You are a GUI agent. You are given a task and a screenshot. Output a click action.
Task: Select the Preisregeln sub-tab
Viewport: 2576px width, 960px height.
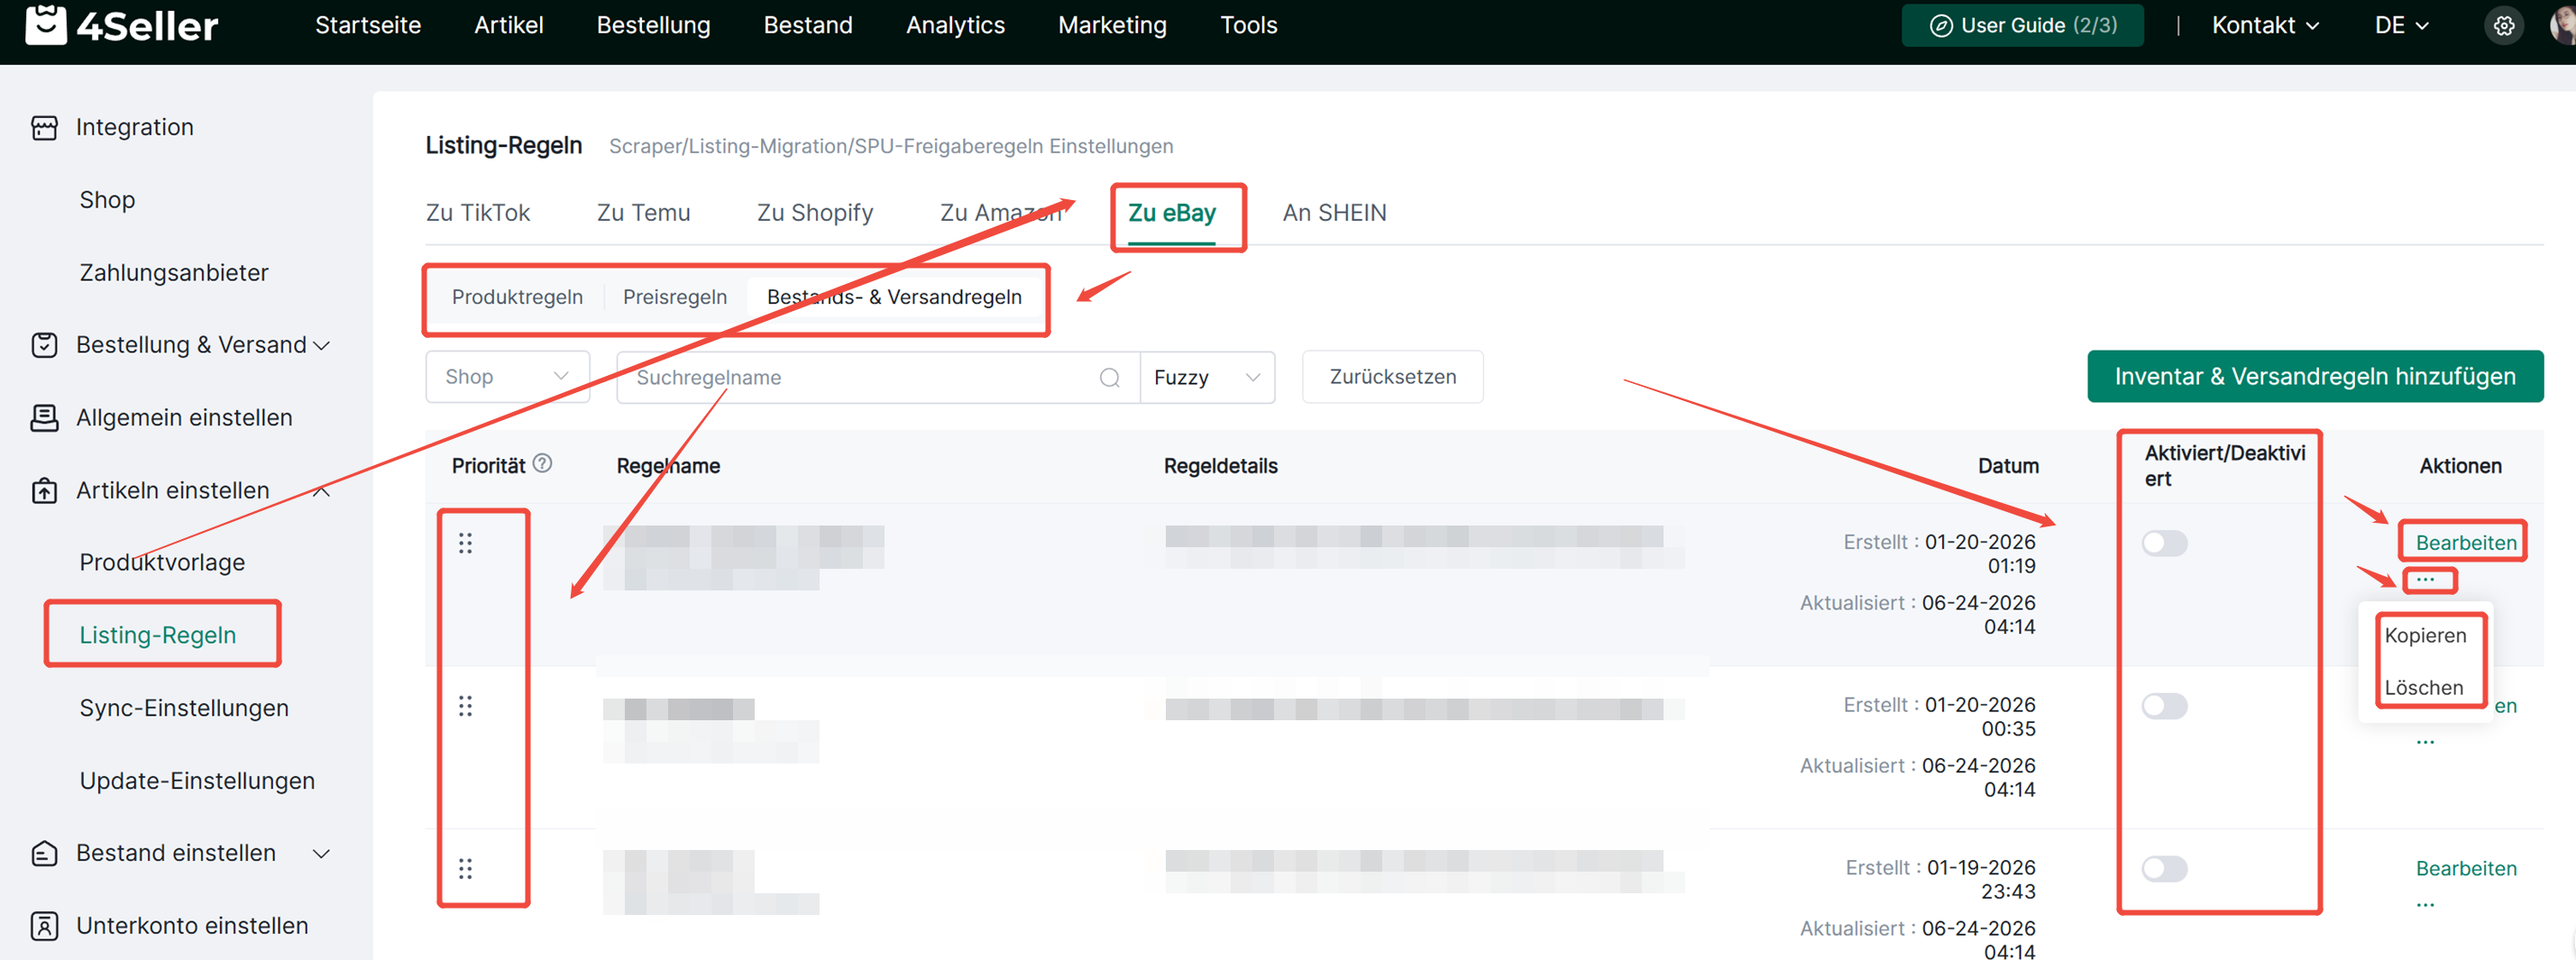point(675,297)
